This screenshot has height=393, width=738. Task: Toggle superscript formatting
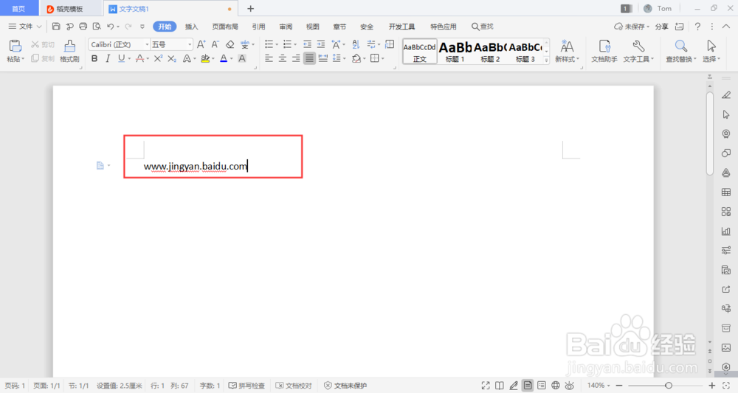(158, 58)
